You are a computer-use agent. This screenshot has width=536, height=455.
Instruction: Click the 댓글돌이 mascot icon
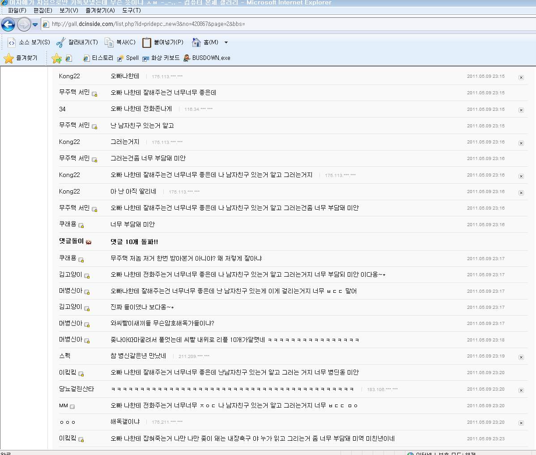89,242
